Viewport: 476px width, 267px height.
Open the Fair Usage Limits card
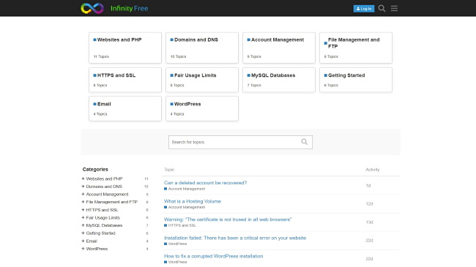[x=202, y=80]
